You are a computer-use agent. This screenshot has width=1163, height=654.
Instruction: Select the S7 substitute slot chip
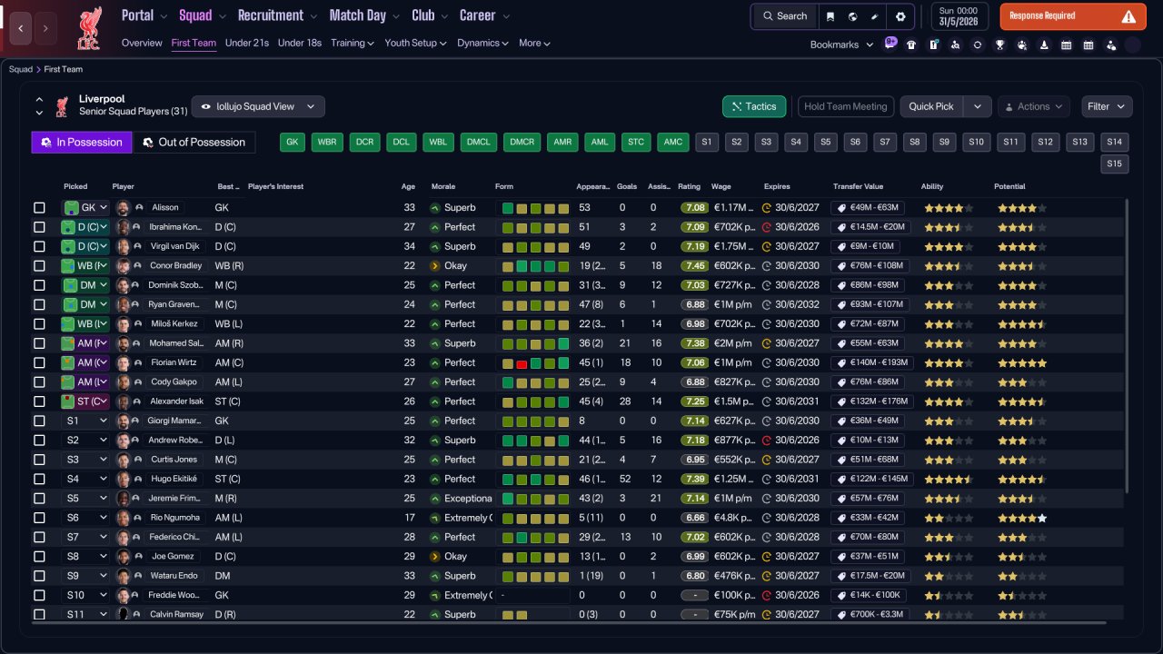pos(885,143)
